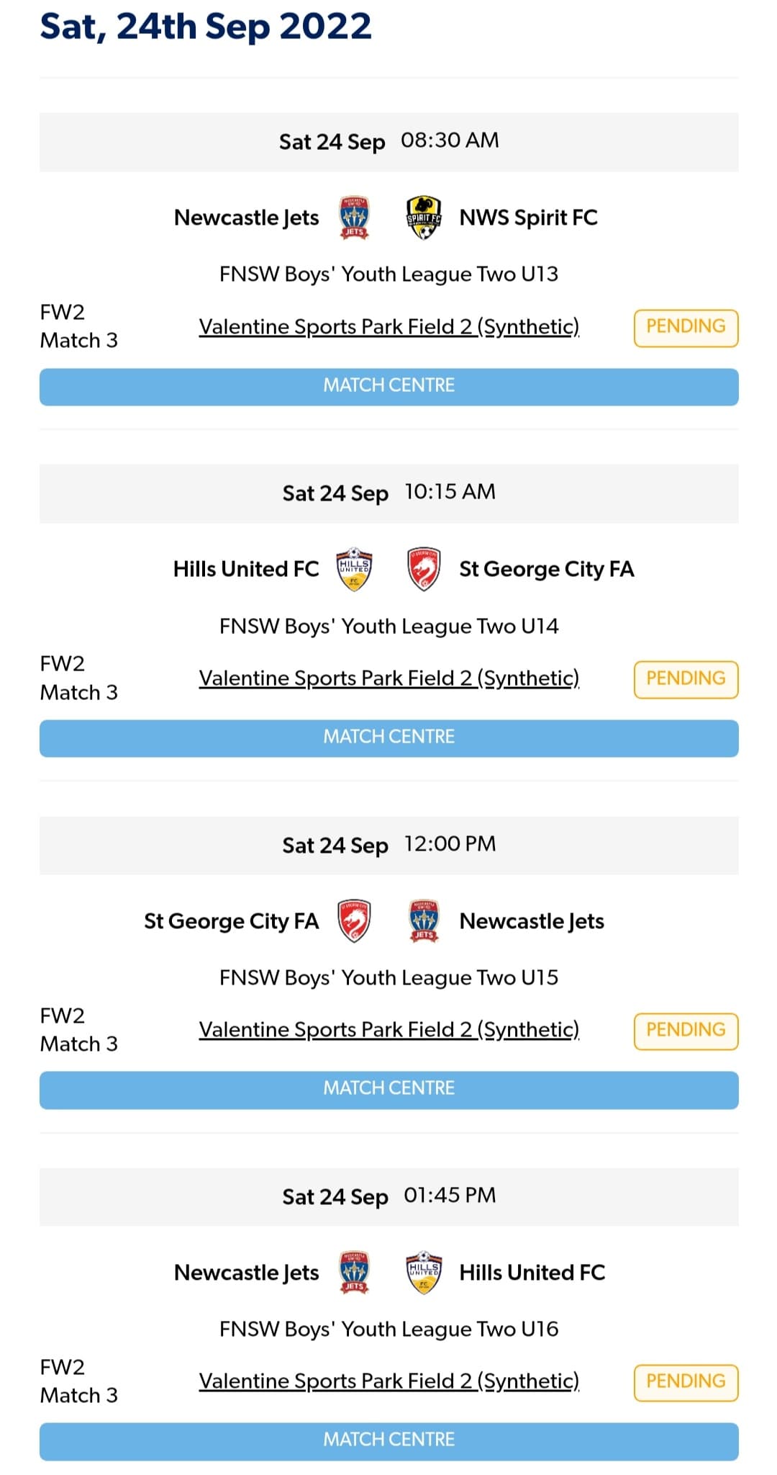Viewport: 777px width, 1475px height.
Task: Open Match Centre for the U15 match
Action: click(x=388, y=1090)
